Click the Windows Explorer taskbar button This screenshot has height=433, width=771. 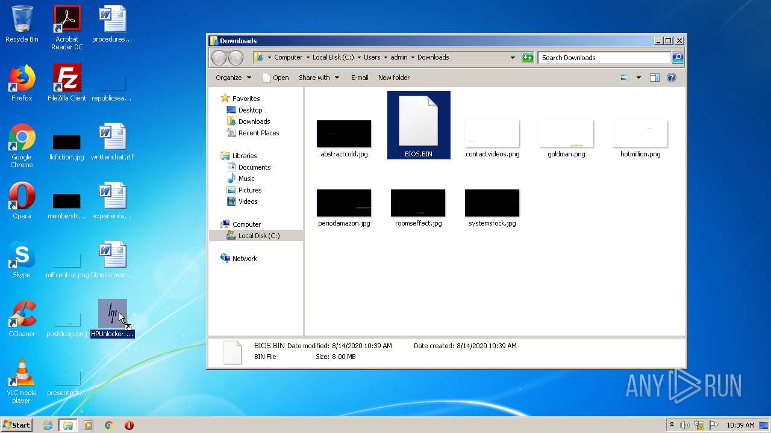tap(68, 425)
